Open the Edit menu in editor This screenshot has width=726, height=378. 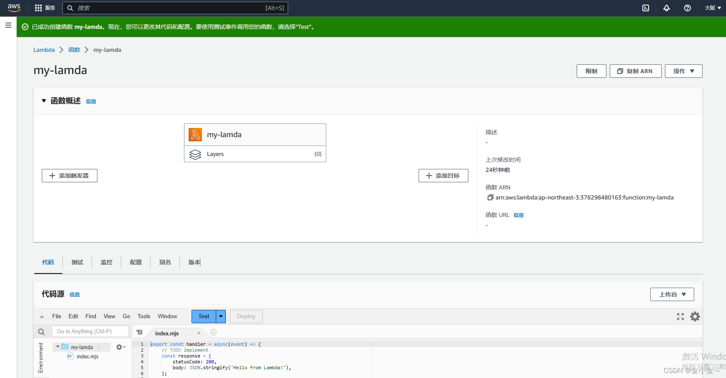coord(73,317)
